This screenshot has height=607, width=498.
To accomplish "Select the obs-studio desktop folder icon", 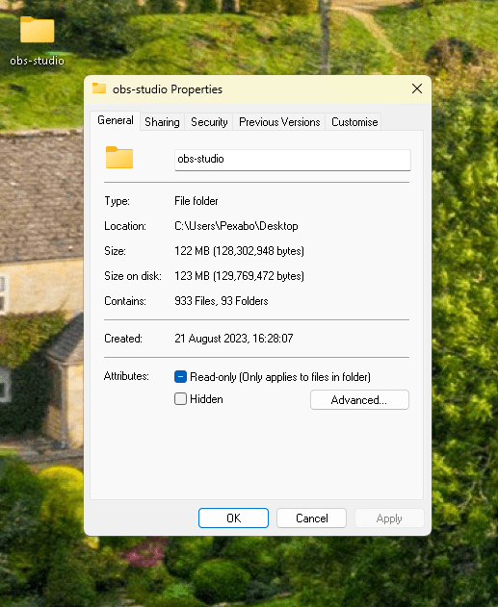I will (x=38, y=30).
